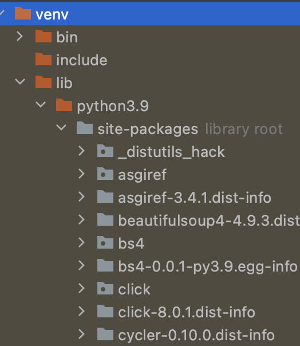Expand the asgiref package

pyautogui.click(x=82, y=174)
